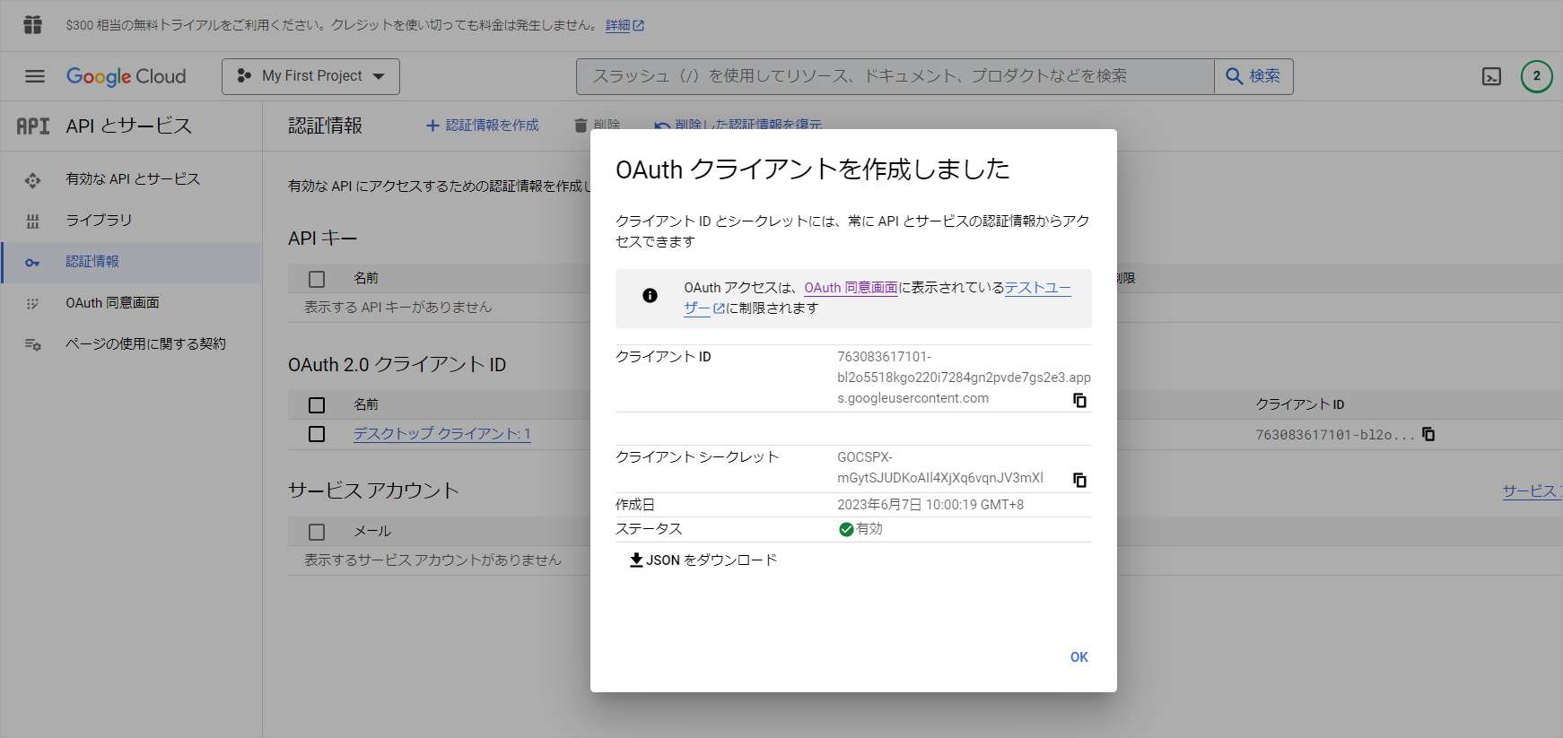Toggle the サービス アカウント header checkbox
Viewport: 1563px width, 738px height.
click(x=317, y=532)
